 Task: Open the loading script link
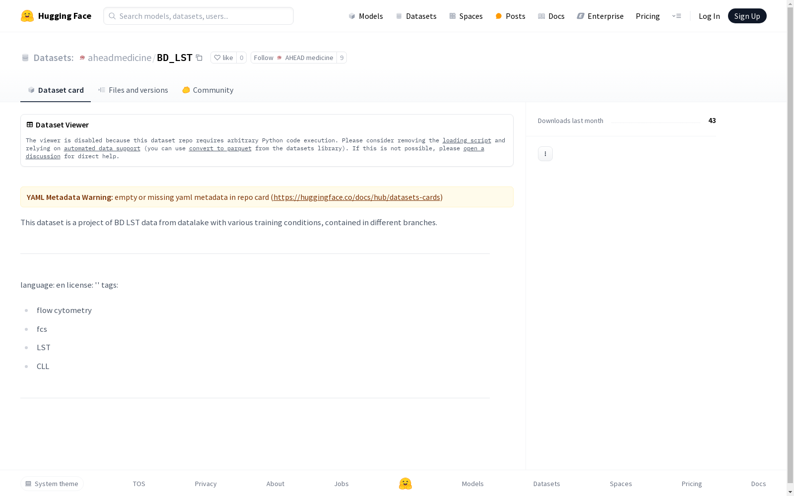[466, 140]
